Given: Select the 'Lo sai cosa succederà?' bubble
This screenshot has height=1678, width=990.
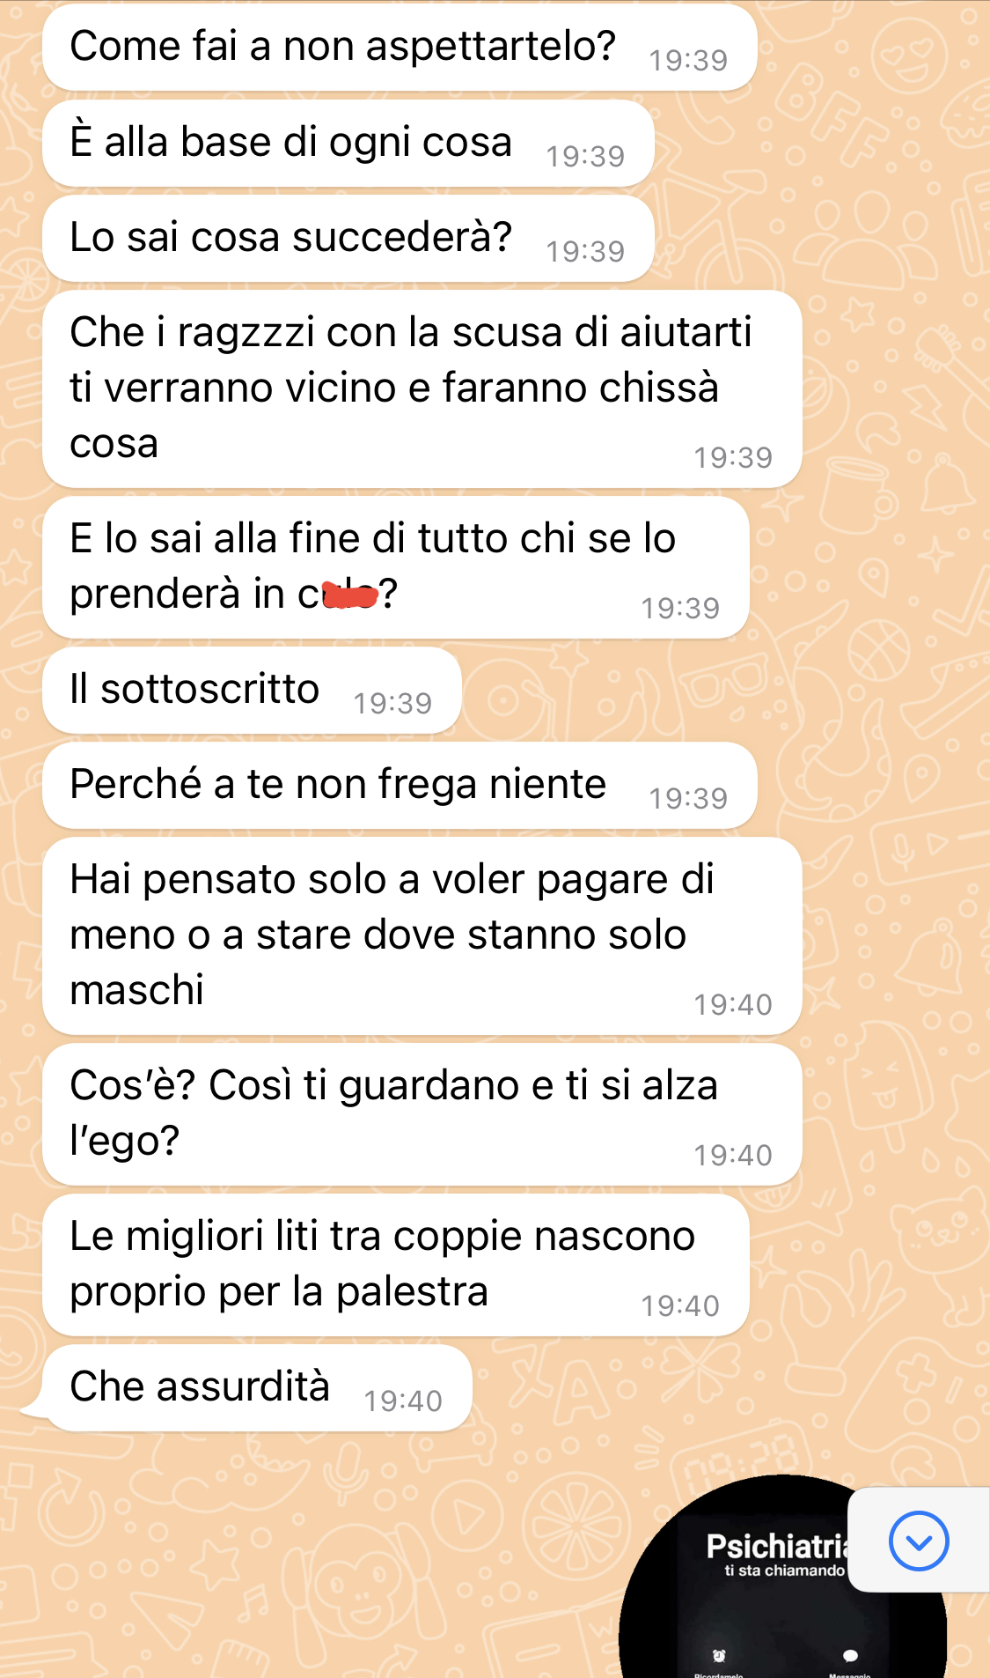Looking at the screenshot, I should pos(348,239).
